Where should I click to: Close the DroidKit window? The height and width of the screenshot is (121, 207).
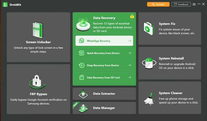click(x=203, y=4)
